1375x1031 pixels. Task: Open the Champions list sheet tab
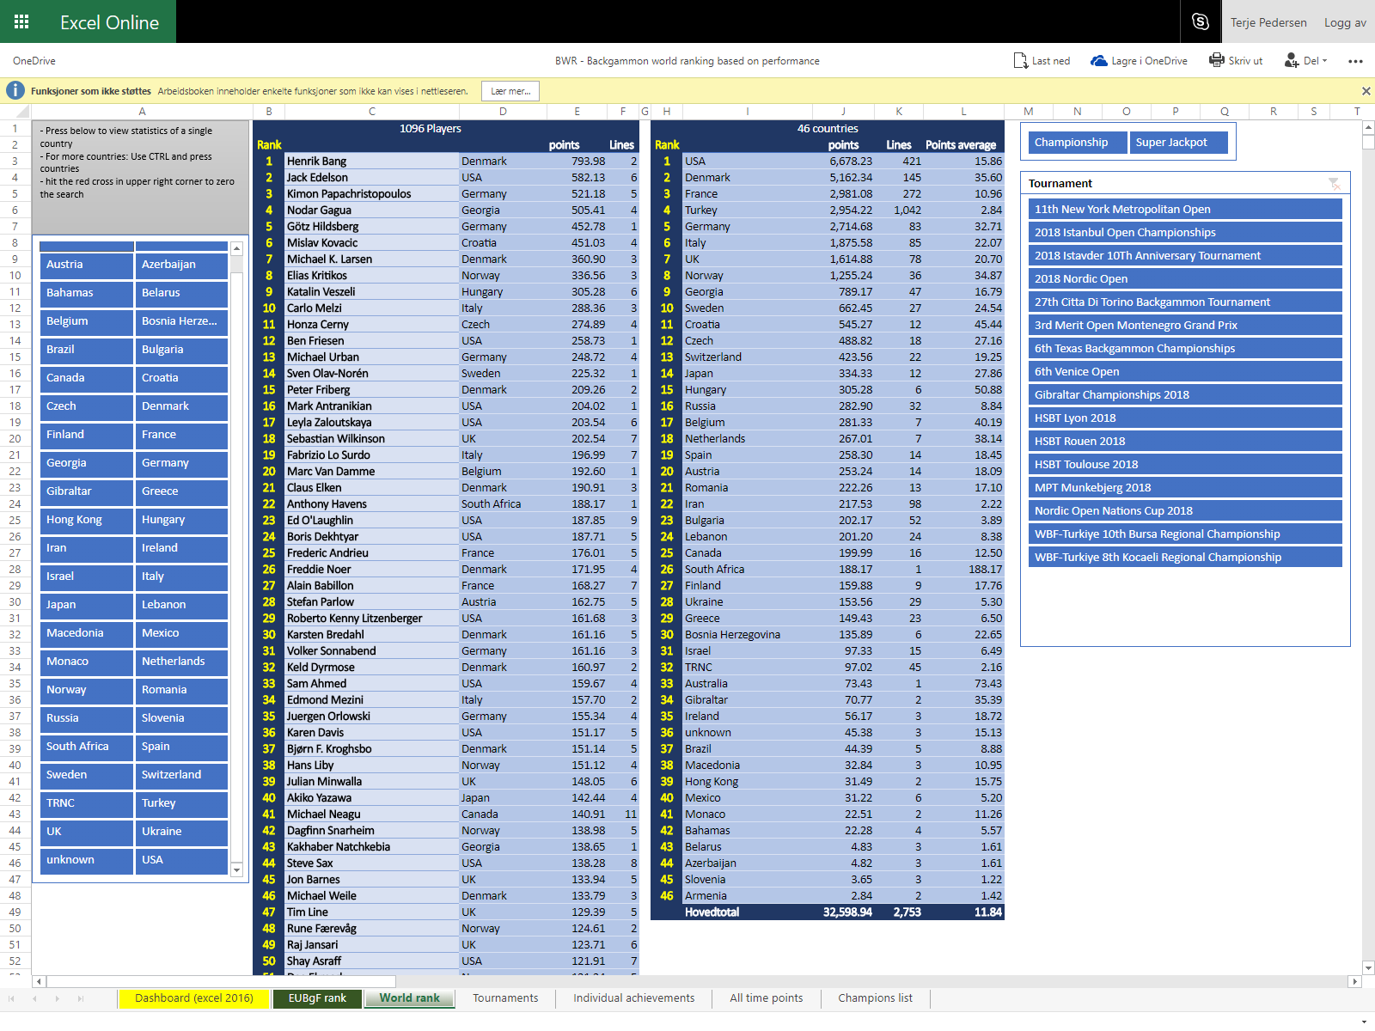[x=875, y=998]
